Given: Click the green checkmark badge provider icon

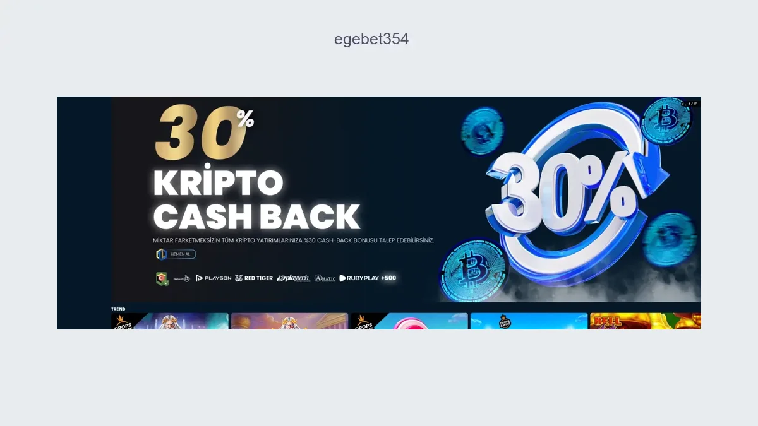Looking at the screenshot, I should point(162,278).
